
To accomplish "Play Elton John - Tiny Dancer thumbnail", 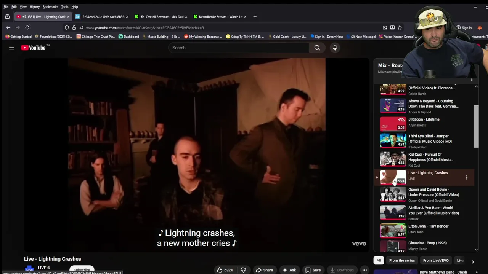I will coord(393,231).
